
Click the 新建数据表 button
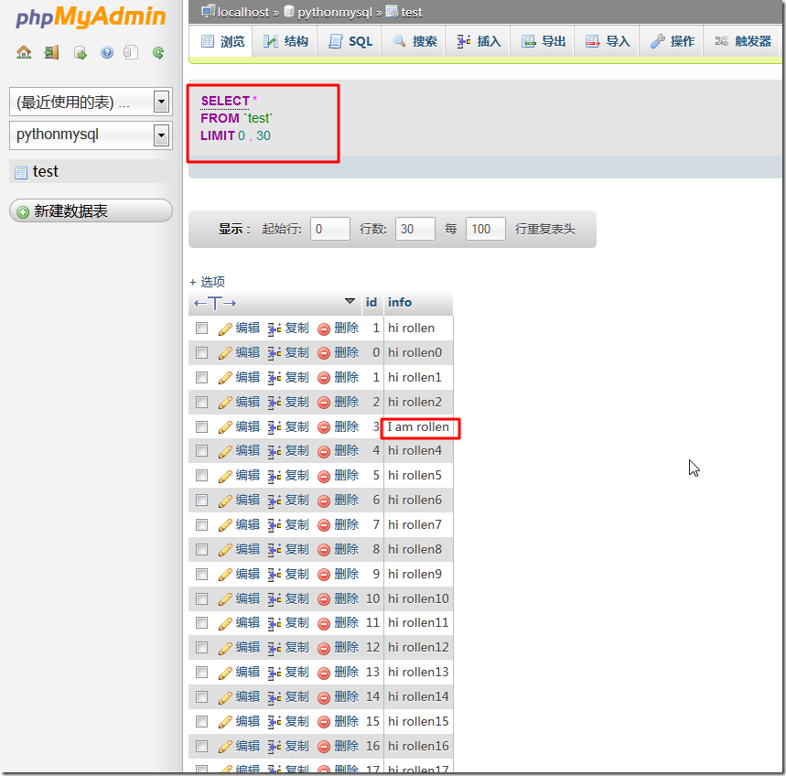click(91, 211)
